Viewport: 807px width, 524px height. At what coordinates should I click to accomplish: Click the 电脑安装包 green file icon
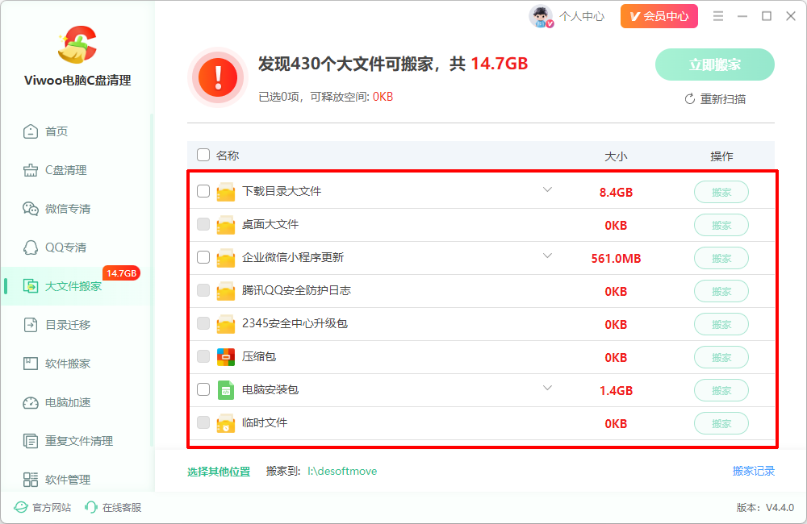225,390
